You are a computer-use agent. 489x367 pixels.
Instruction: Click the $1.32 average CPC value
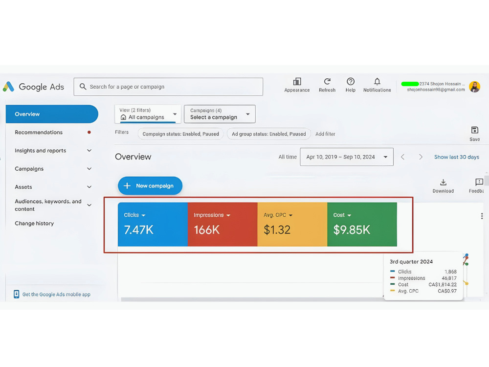pos(277,230)
